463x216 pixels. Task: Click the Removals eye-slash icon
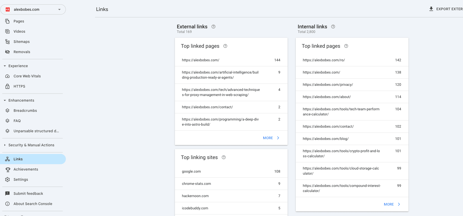(7, 52)
